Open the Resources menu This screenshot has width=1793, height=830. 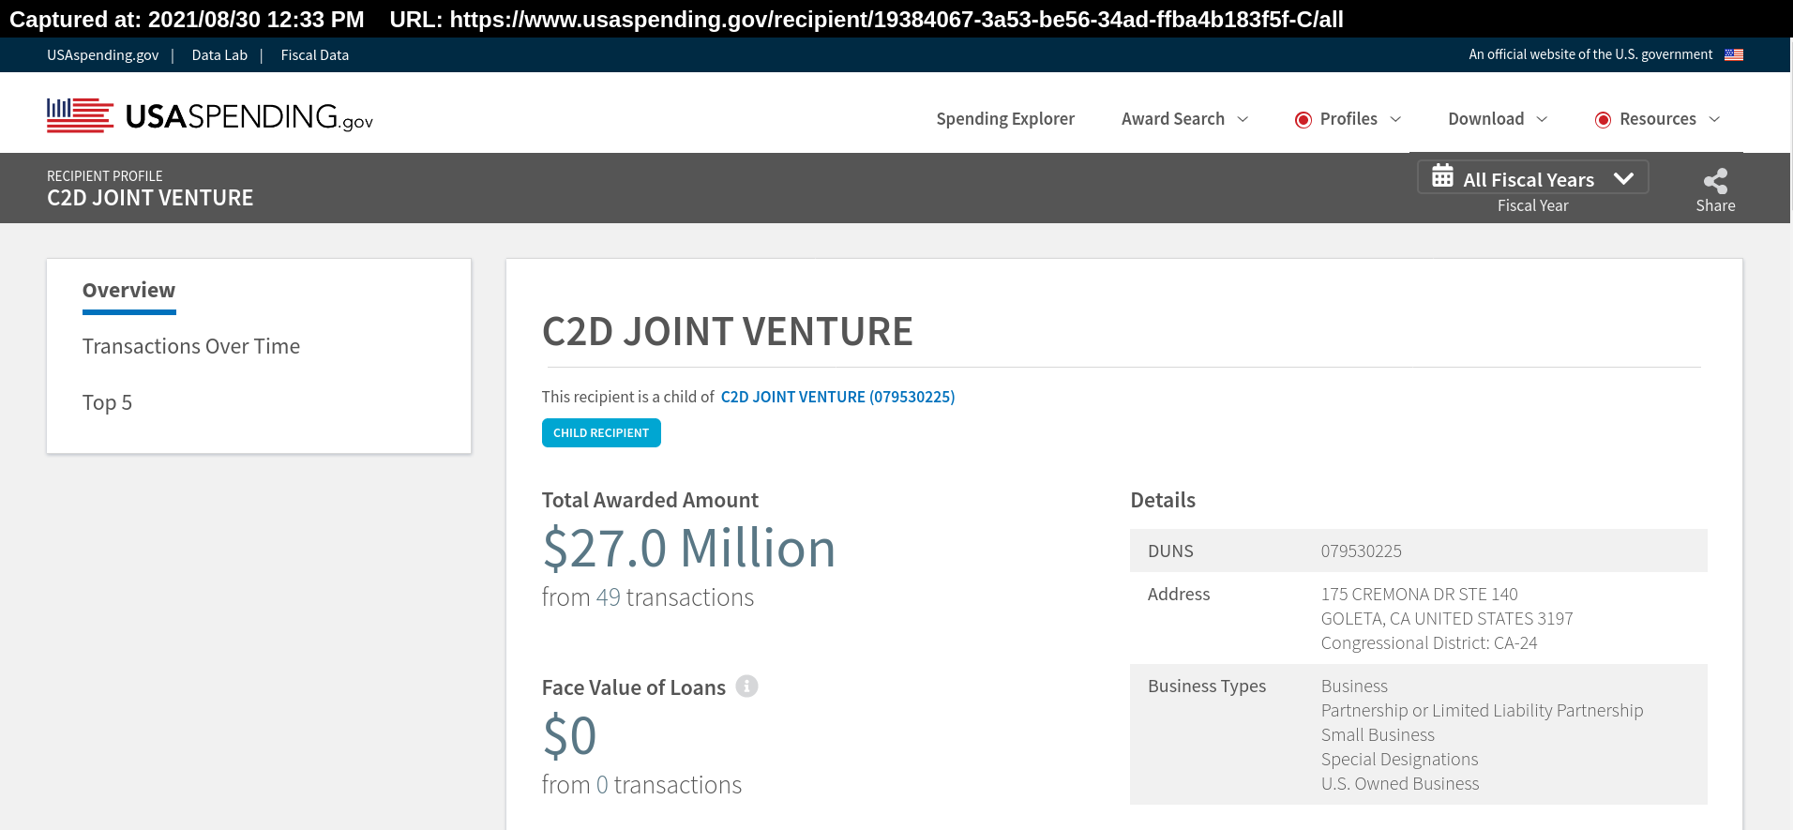pos(1657,119)
